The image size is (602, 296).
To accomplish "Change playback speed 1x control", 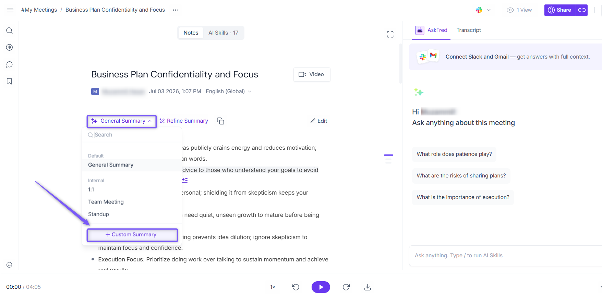I will pos(273,287).
